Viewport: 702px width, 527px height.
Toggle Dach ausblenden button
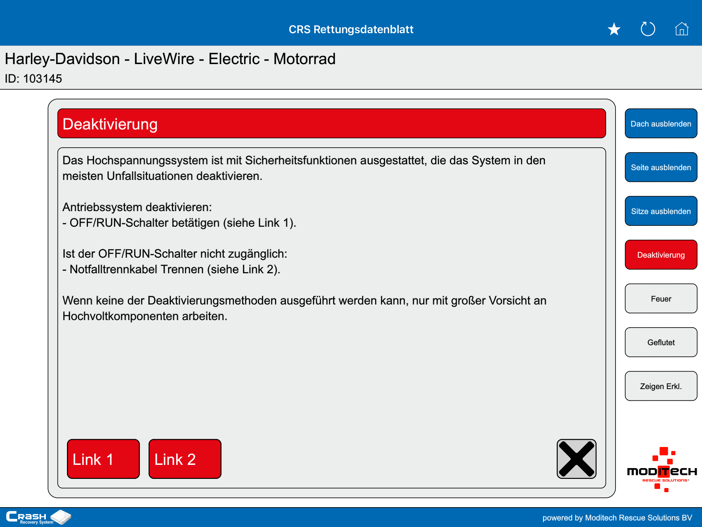pos(661,124)
